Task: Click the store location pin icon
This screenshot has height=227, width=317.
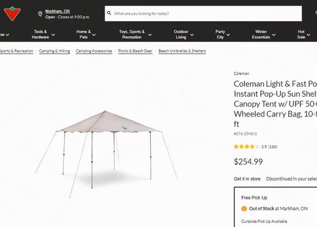Action: coord(40,14)
